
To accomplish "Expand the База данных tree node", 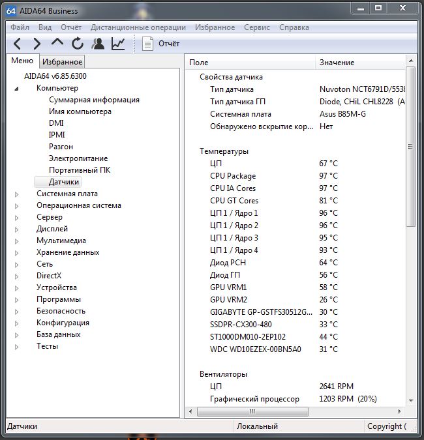I will pos(16,335).
